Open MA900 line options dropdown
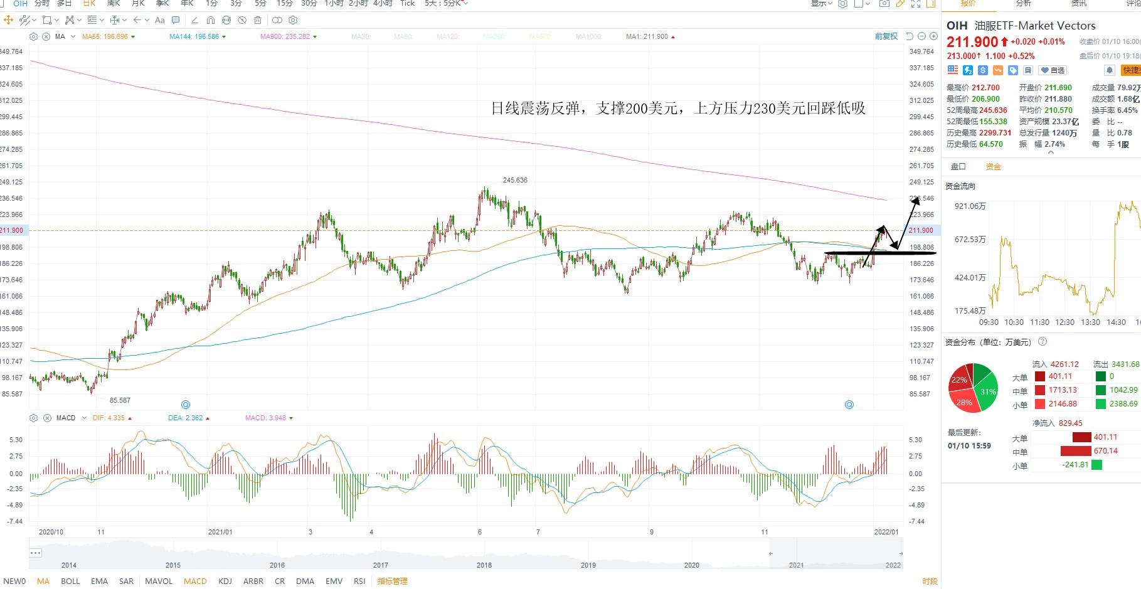This screenshot has width=1141, height=589. 315,37
